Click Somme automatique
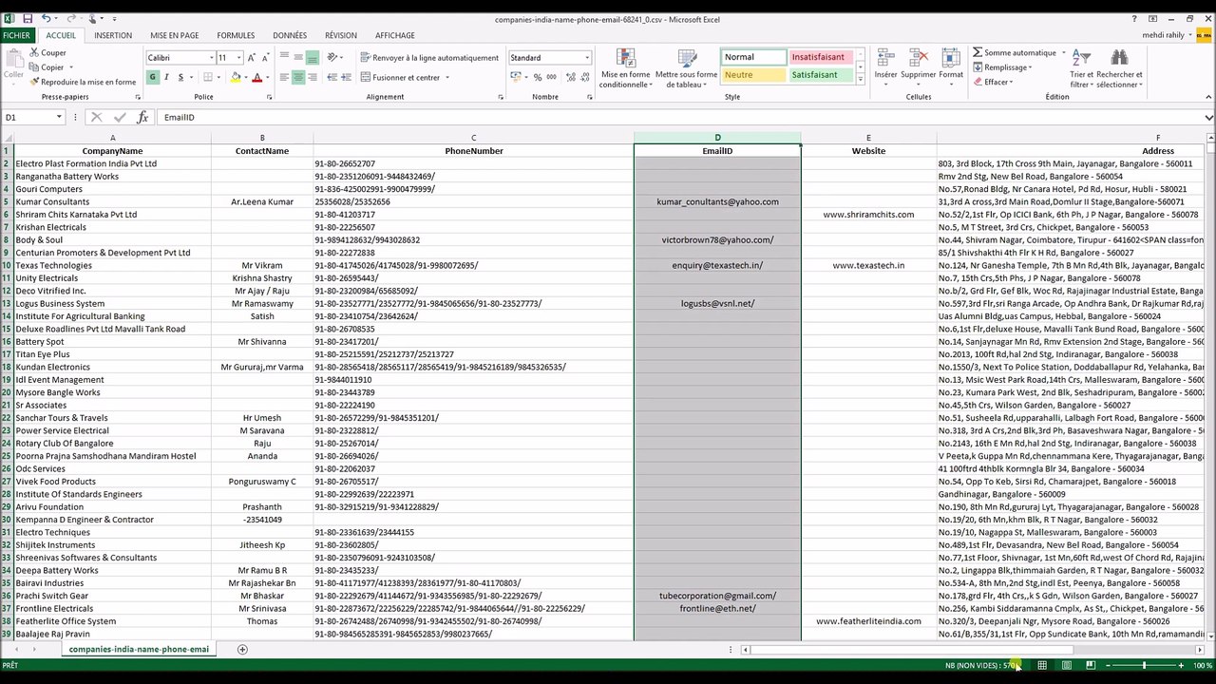 click(1013, 53)
